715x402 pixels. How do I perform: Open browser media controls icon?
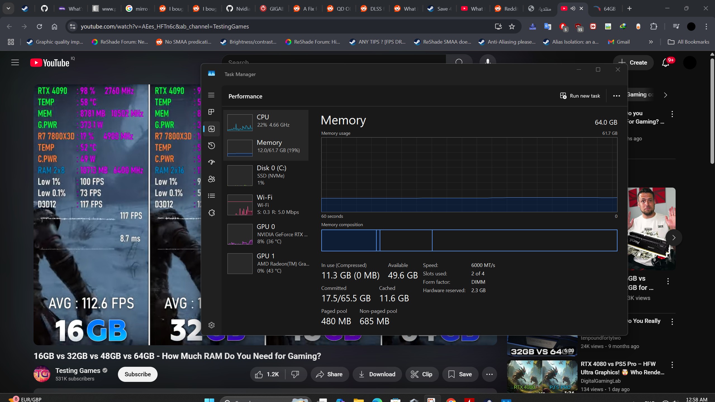pos(676,27)
